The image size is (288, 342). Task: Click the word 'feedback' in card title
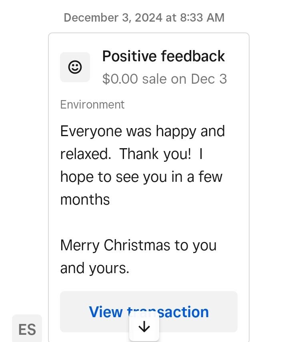click(193, 56)
